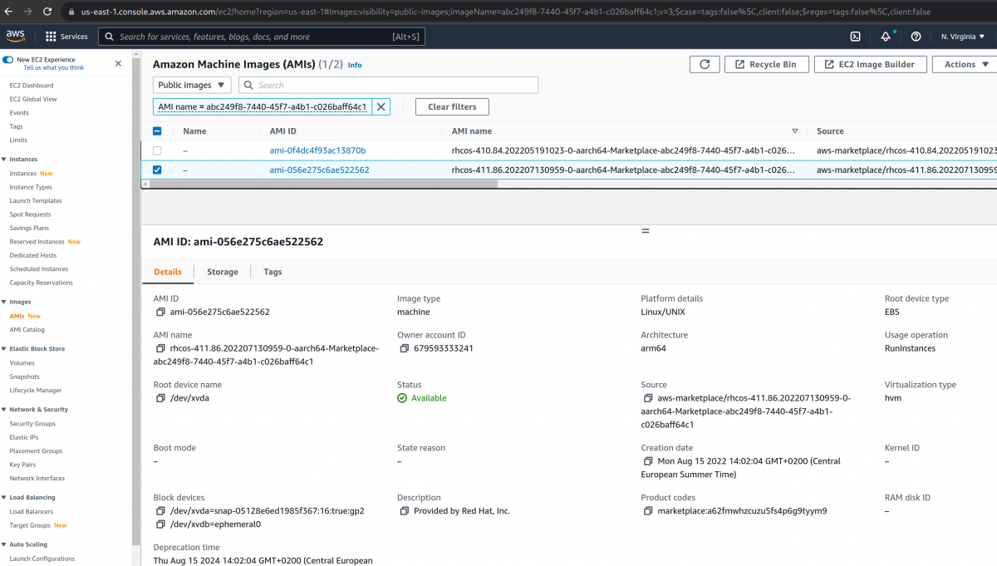Click the AWS home logo
Viewport: 997px width, 566px height.
pyautogui.click(x=16, y=37)
